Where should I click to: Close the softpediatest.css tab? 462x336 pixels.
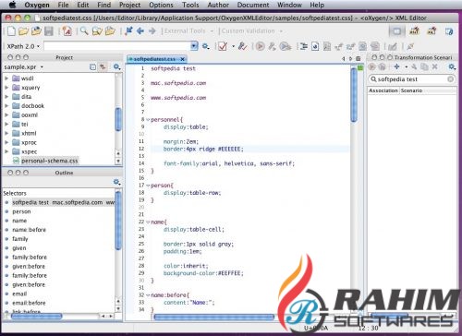click(x=182, y=59)
